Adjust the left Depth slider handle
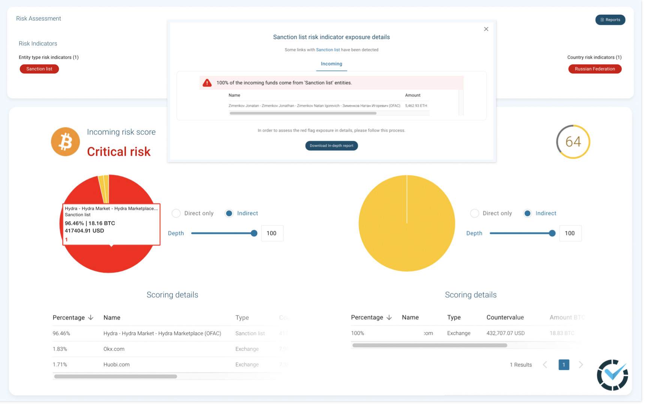The width and height of the screenshot is (645, 404). (254, 233)
